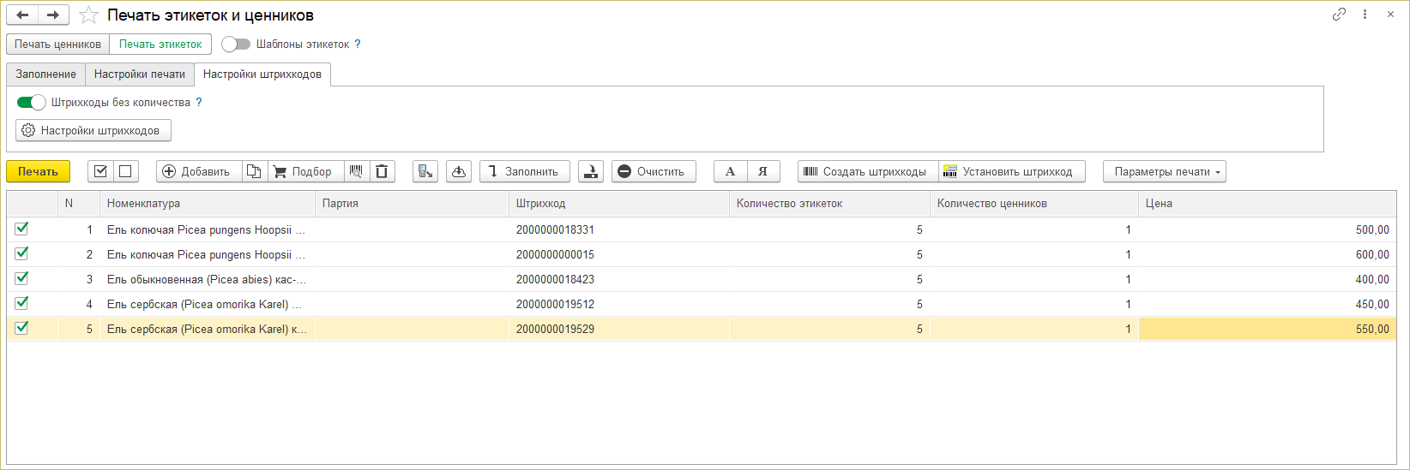Switch to Печать ценников mode
Image resolution: width=1410 pixels, height=470 pixels.
(x=57, y=44)
